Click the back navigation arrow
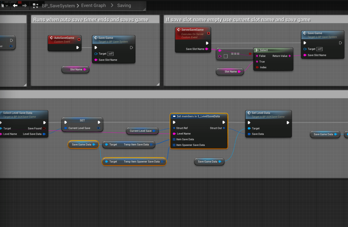Image resolution: width=348 pixels, height=227 pixels. point(15,5)
